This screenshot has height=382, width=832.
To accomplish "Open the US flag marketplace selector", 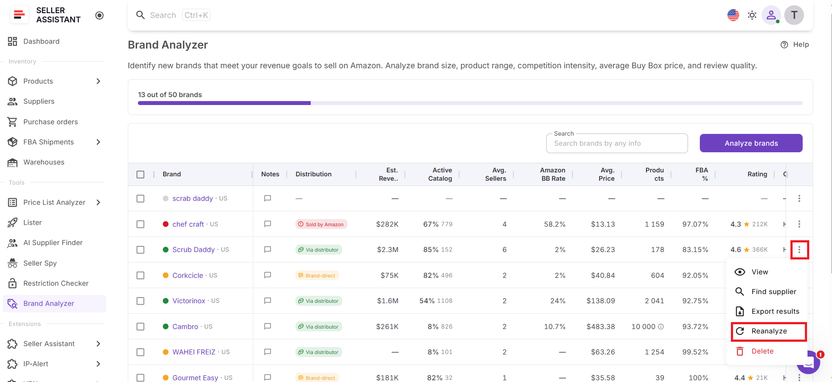I will pos(733,15).
